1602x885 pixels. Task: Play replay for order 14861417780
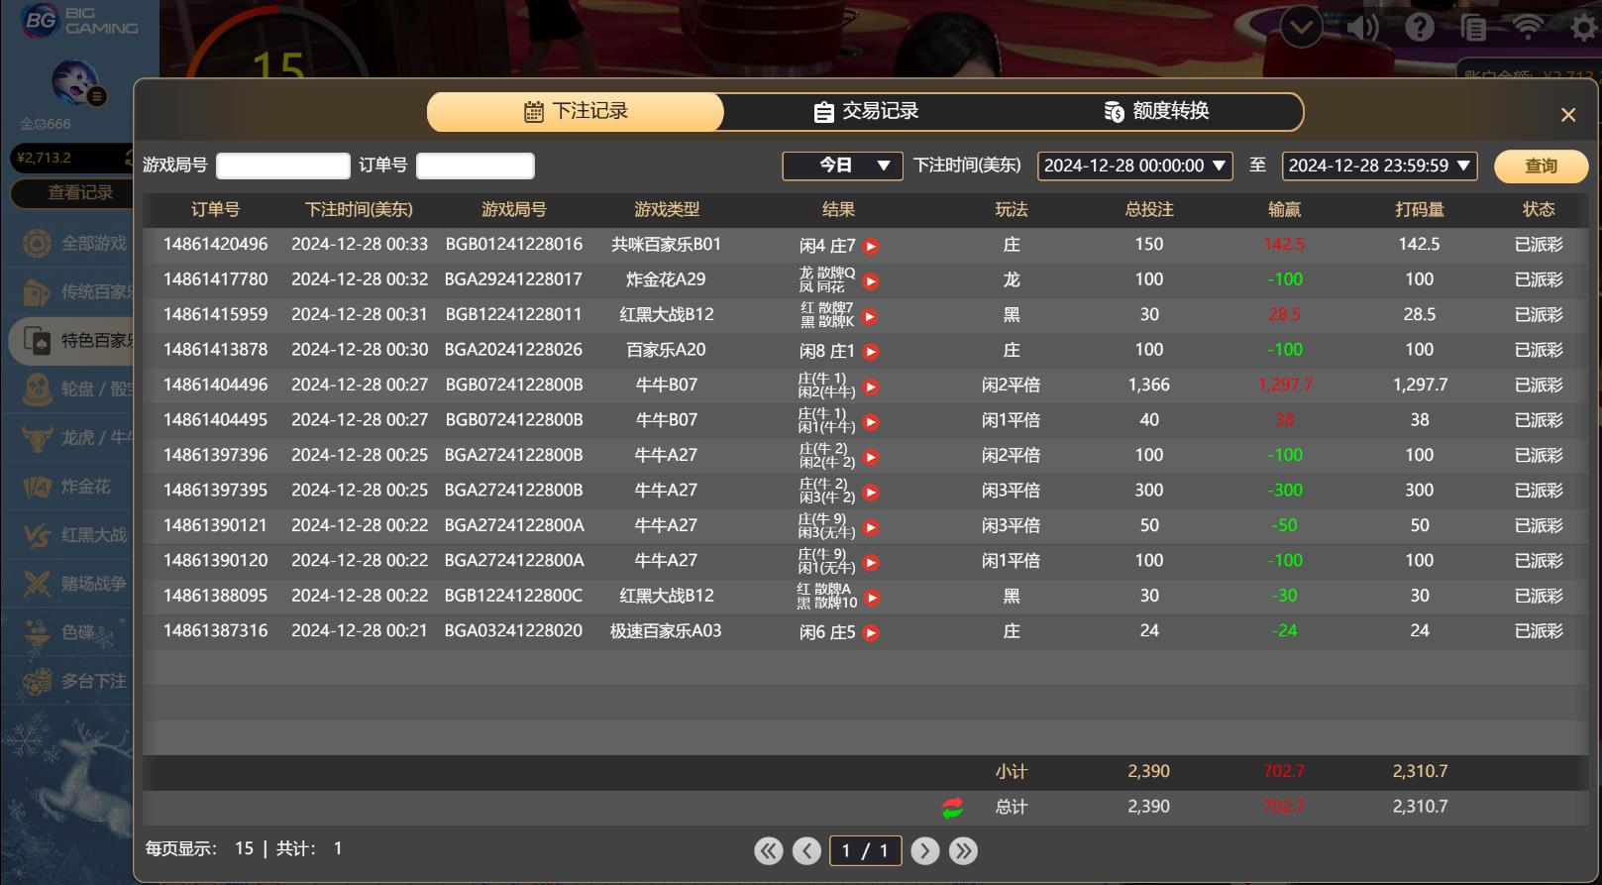click(x=871, y=281)
